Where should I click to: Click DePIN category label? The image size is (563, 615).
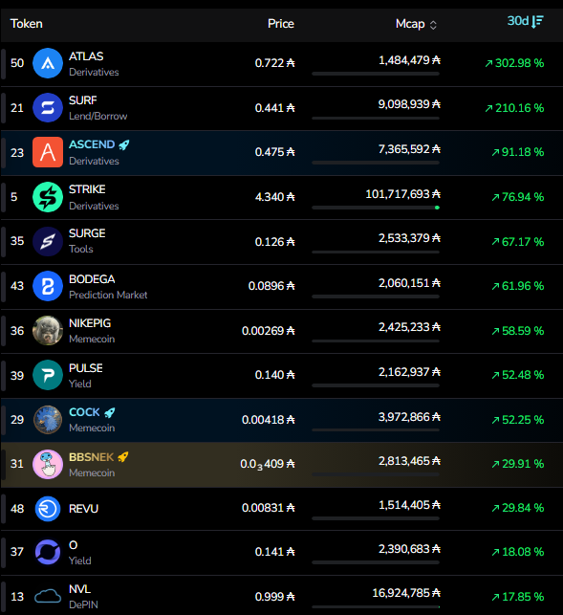pyautogui.click(x=83, y=604)
